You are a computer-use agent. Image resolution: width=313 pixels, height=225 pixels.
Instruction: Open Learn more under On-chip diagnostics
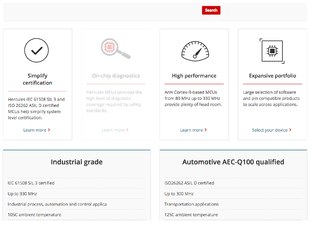[113, 130]
